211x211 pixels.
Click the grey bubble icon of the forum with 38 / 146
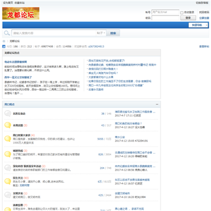8,114
